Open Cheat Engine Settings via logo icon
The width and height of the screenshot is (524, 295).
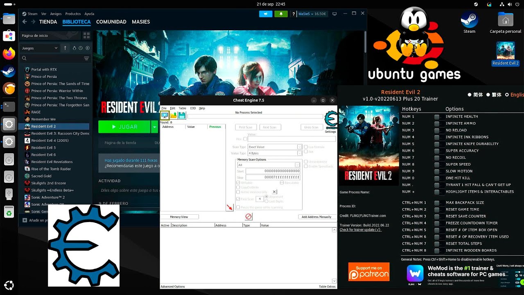click(331, 120)
